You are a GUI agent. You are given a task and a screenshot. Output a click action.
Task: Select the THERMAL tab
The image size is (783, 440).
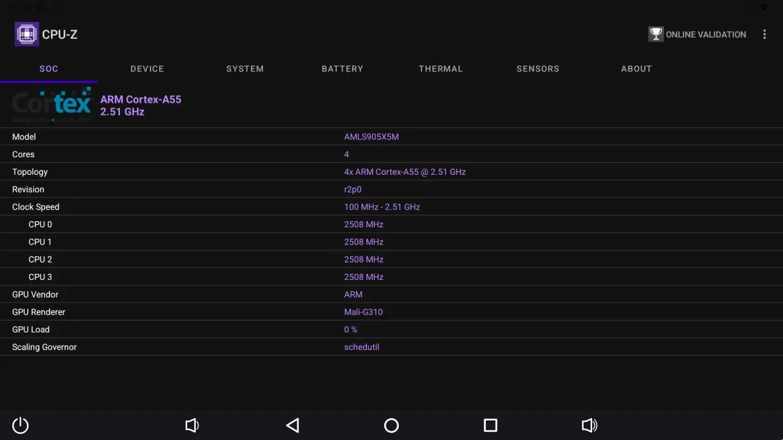(x=440, y=68)
